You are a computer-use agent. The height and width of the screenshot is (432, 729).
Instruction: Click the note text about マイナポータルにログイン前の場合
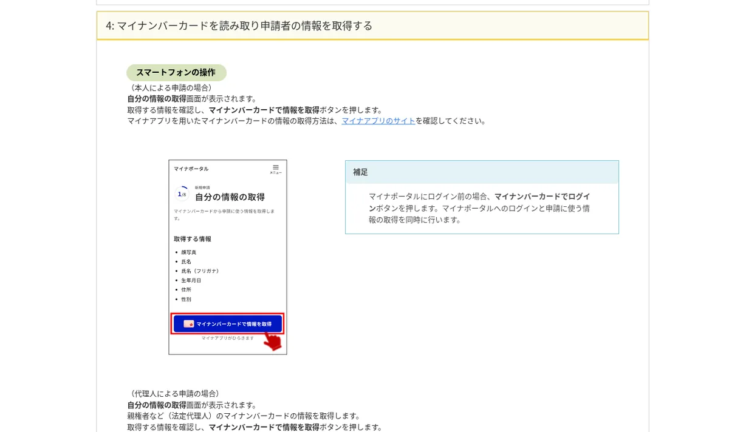click(479, 208)
